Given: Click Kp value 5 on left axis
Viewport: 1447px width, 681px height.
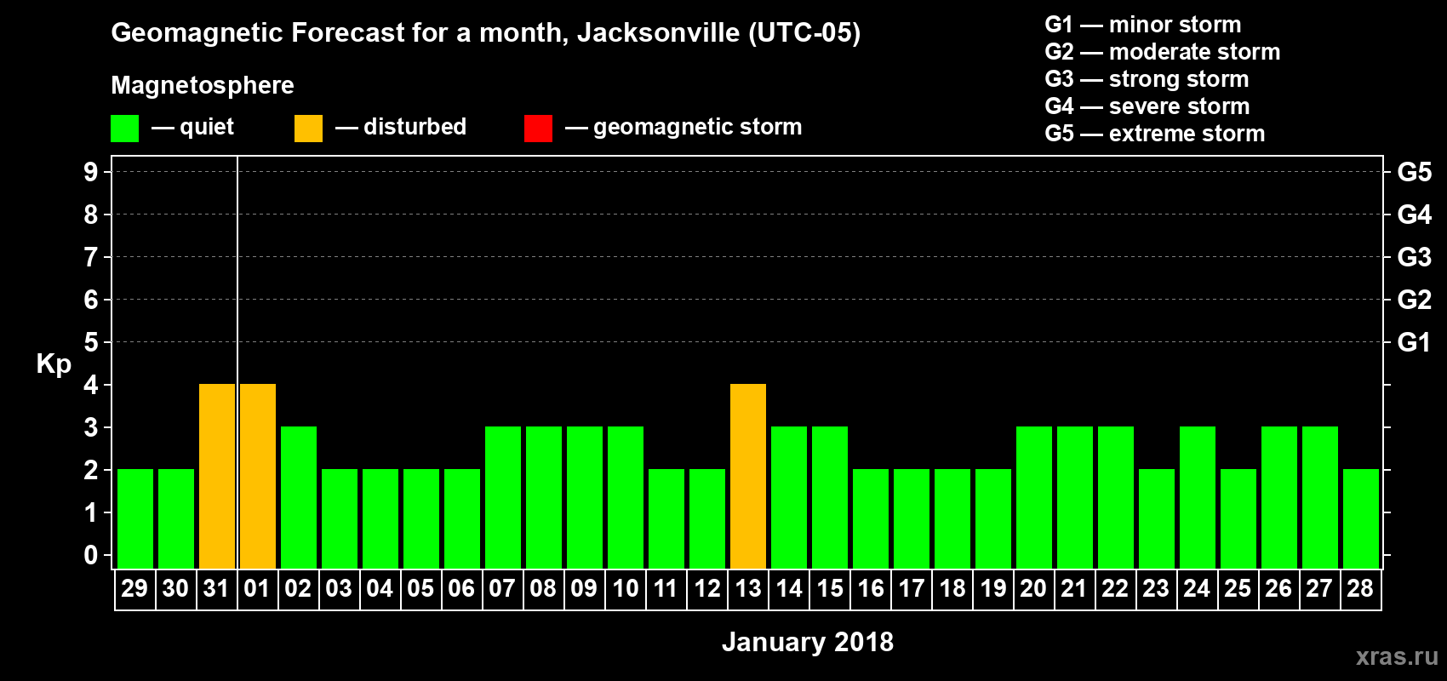Looking at the screenshot, I should click(91, 342).
